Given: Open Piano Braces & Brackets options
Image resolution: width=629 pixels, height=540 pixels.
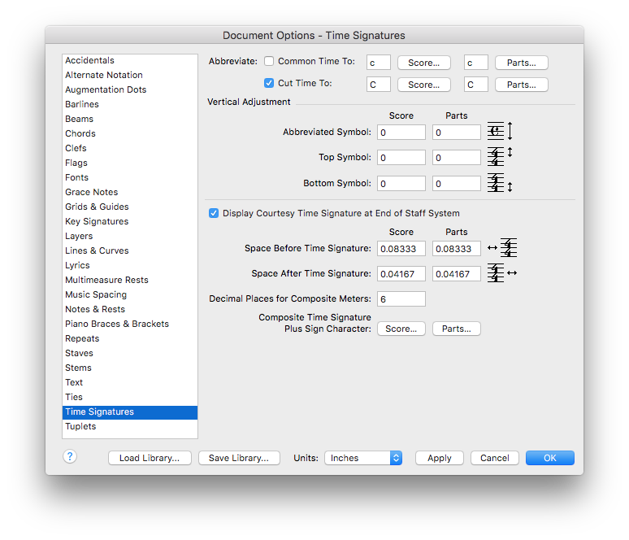Looking at the screenshot, I should [x=130, y=324].
